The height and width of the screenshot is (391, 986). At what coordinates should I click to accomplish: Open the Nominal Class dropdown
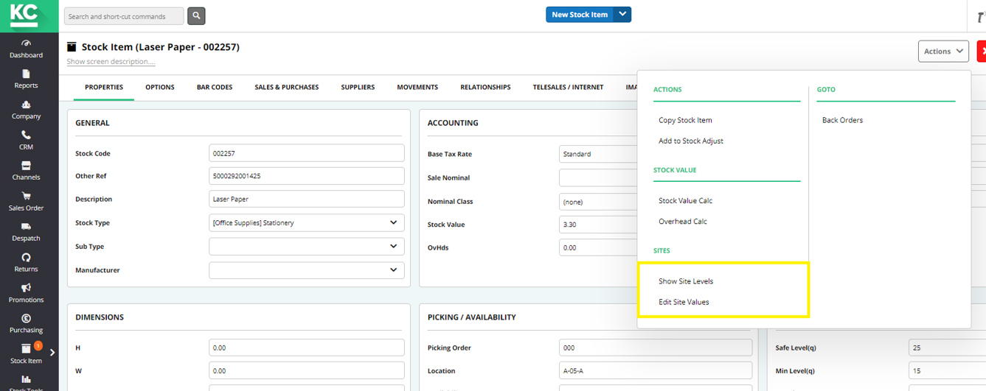pos(598,201)
